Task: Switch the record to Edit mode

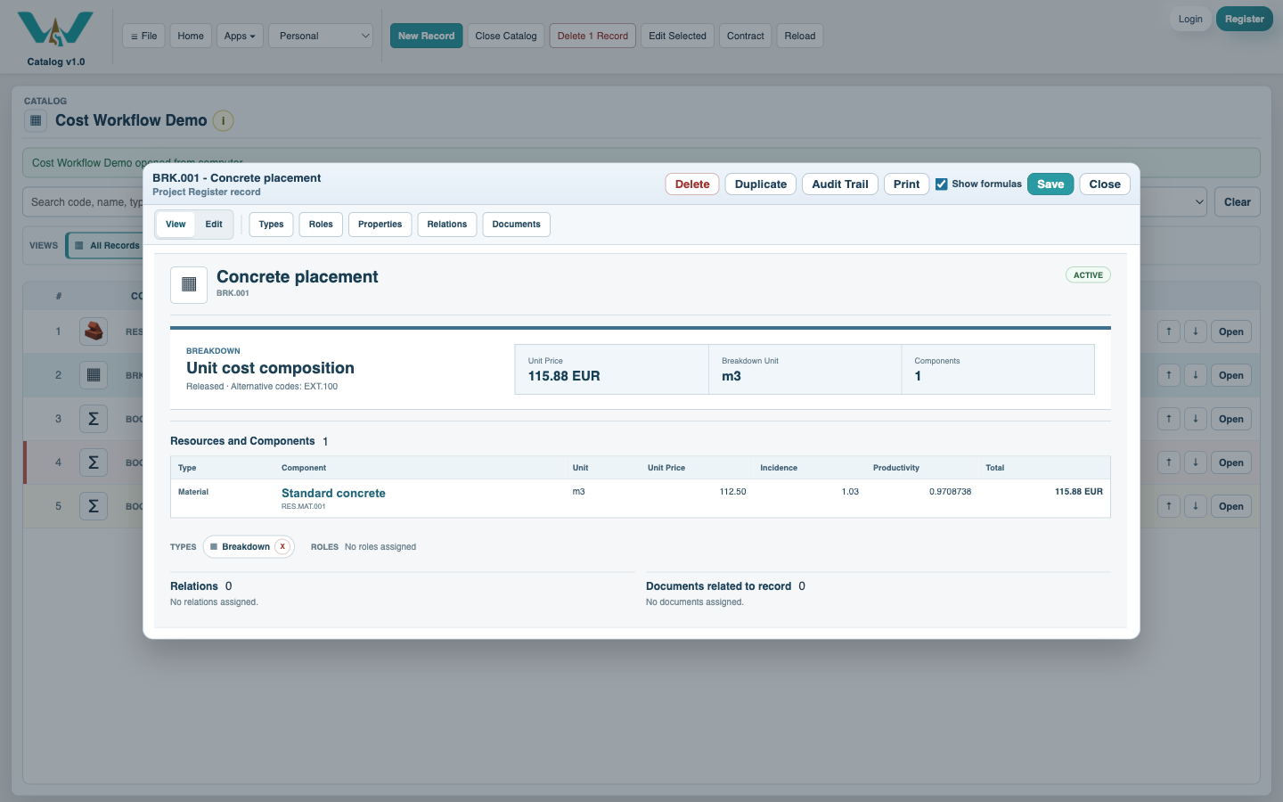Action: 214,225
